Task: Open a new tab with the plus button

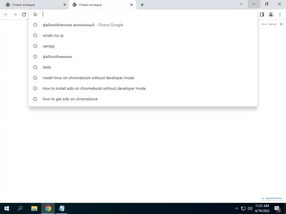Action: point(142,5)
